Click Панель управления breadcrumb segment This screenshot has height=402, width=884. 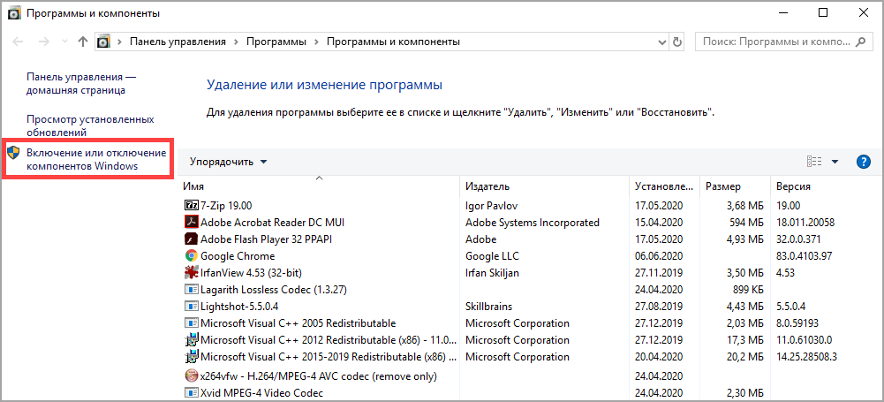tap(178, 42)
